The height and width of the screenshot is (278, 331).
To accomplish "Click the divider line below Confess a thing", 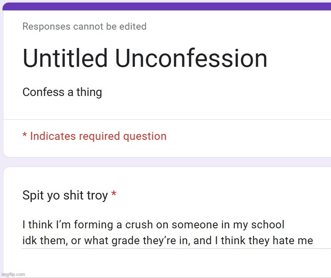I will coord(167,119).
